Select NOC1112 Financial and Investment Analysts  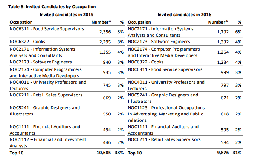48,142
